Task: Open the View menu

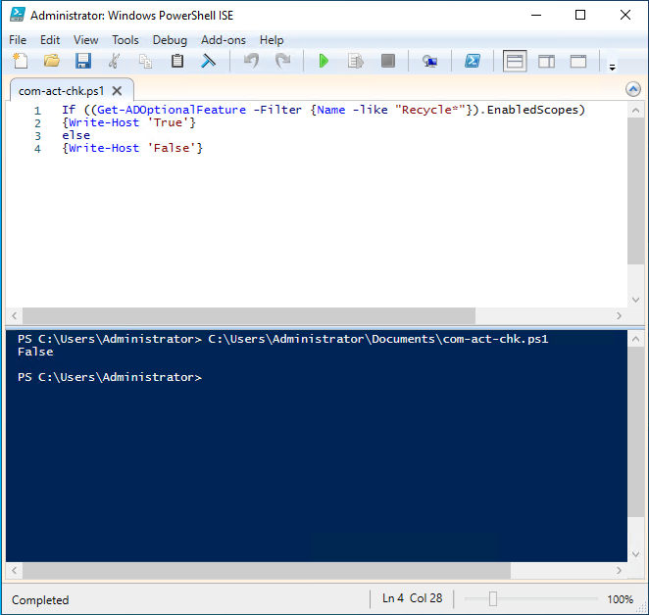Action: 85,40
